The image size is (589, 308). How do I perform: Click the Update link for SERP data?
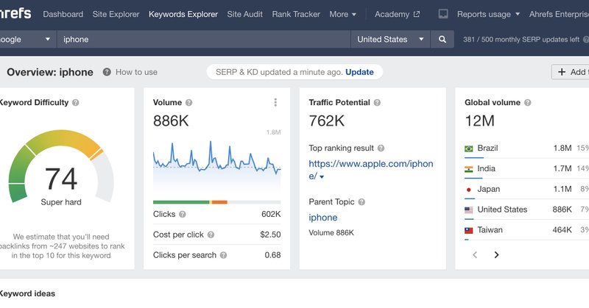click(359, 72)
